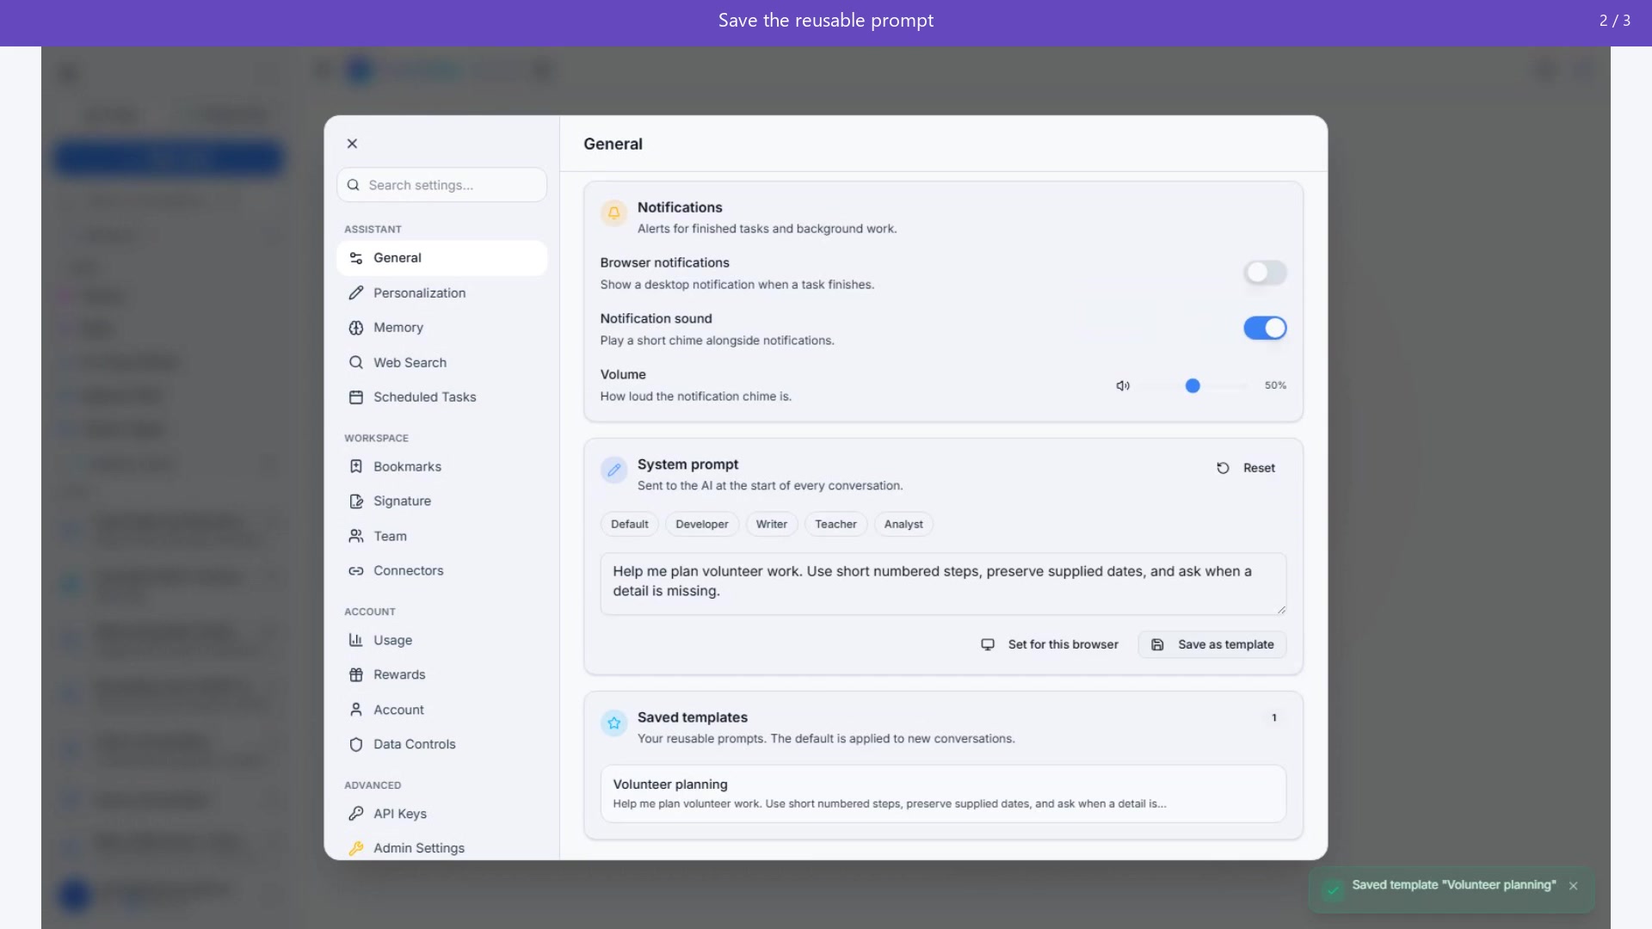Image resolution: width=1652 pixels, height=929 pixels.
Task: Click the Data Controls shield icon
Action: (x=356, y=745)
